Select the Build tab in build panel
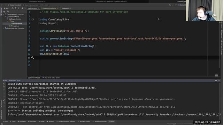Image resolution: width=223 pixels, height=125 pixels. 5,81
